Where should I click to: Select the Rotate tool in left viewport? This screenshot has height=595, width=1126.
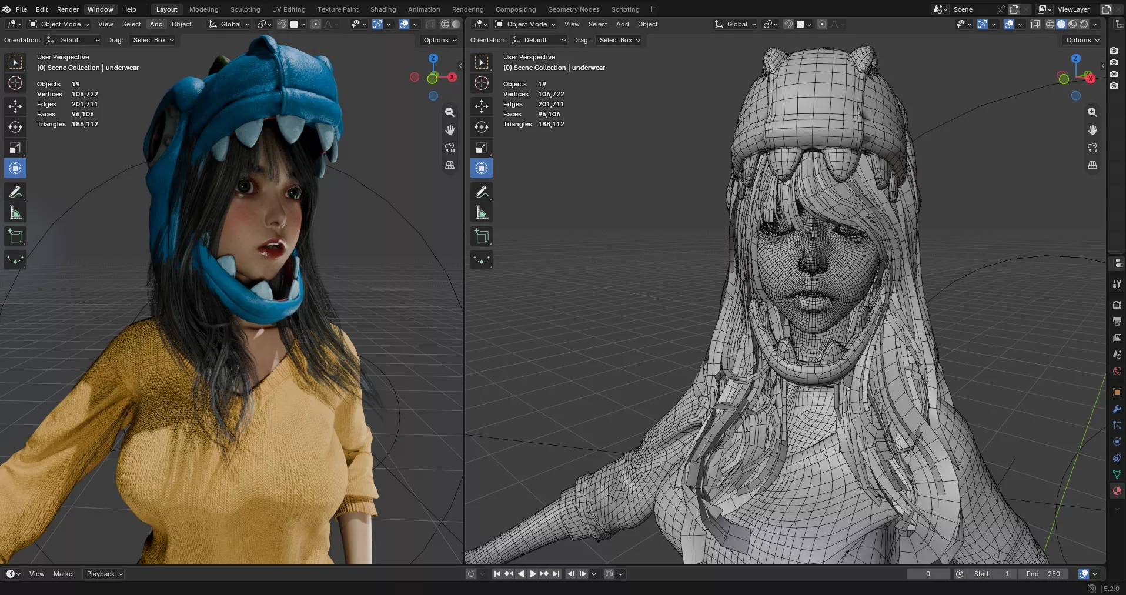point(15,127)
